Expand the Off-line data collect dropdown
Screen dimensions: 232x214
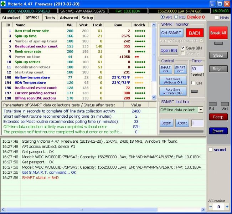[x=200, y=110]
